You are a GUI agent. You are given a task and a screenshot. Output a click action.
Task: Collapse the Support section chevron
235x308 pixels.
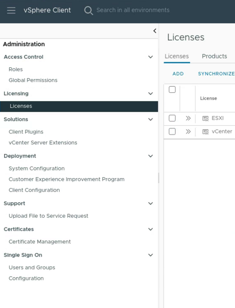click(x=150, y=203)
